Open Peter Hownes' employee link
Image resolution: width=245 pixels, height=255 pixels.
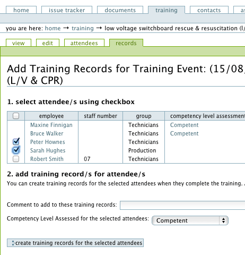(48, 142)
